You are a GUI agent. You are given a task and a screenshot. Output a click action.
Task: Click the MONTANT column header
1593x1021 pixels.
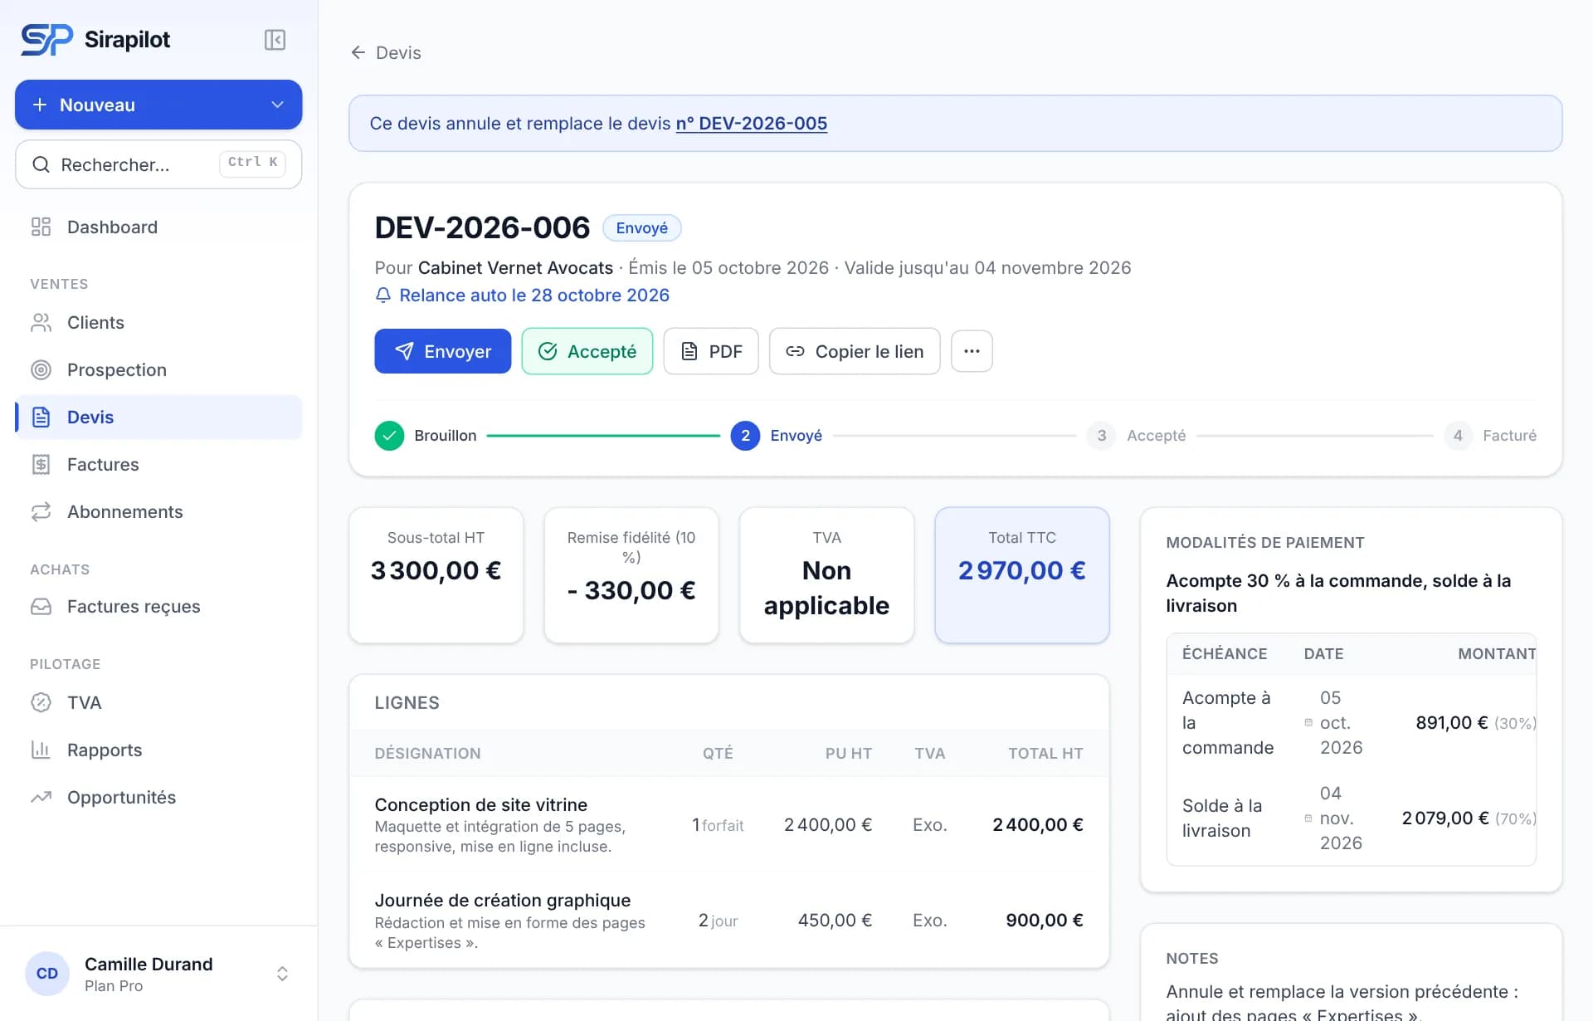[x=1497, y=654]
